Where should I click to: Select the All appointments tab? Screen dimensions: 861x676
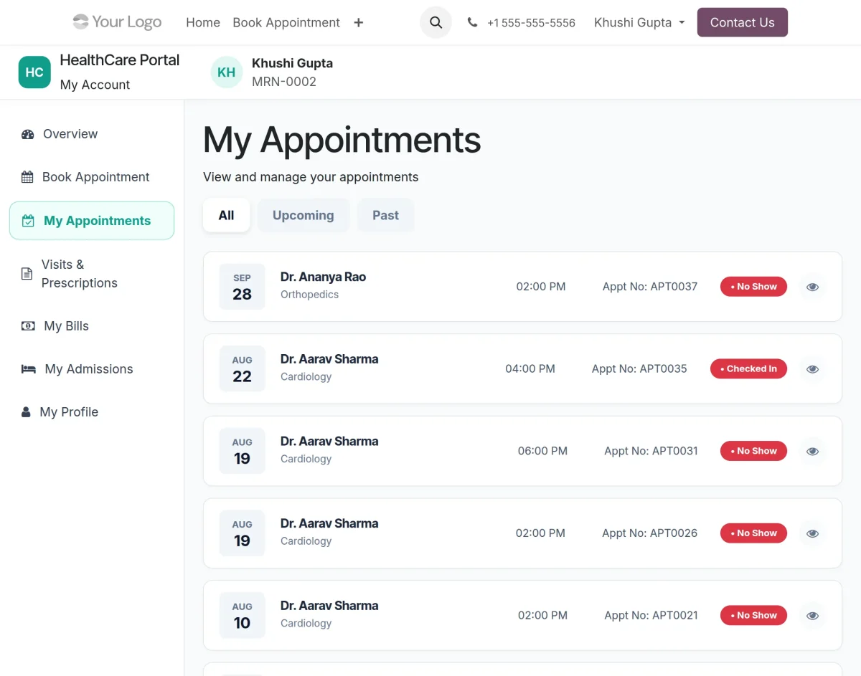click(227, 215)
